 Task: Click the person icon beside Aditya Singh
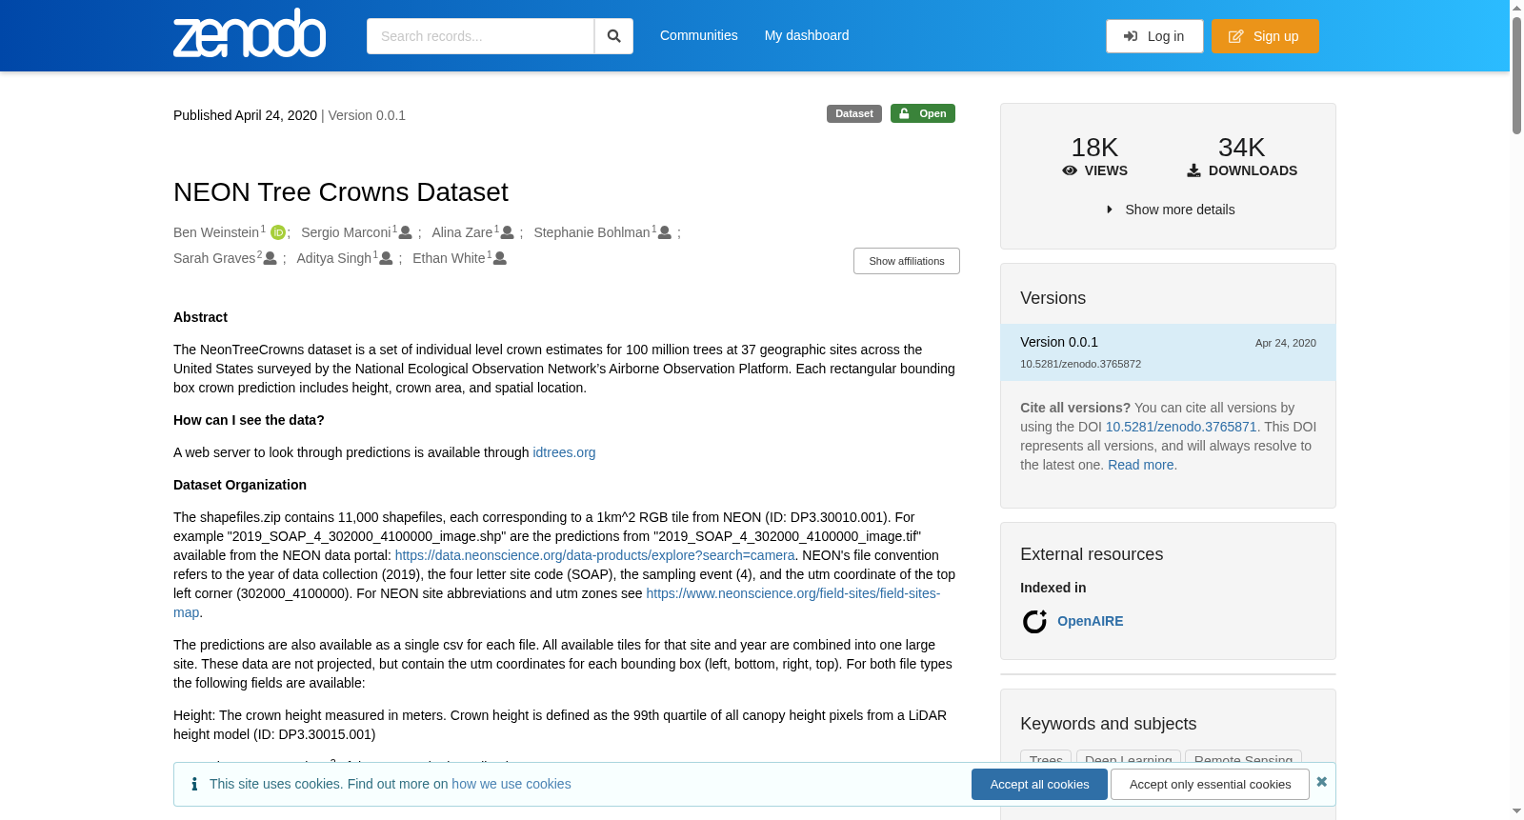click(387, 258)
